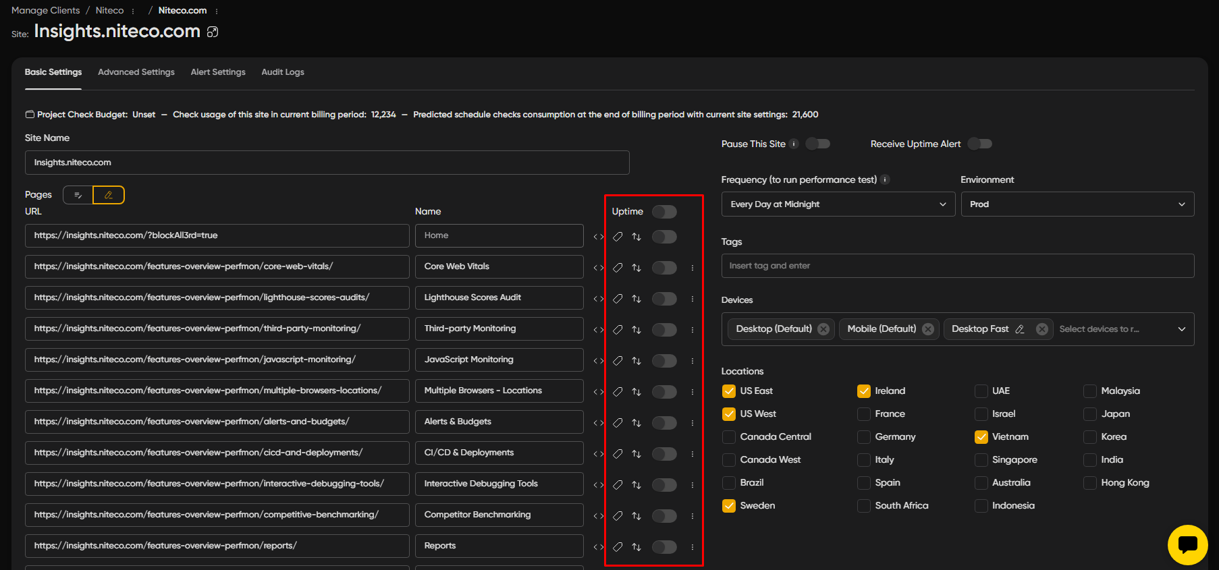Click the reorder arrows in the Reports row
Viewport: 1219px width, 570px height.
point(636,547)
